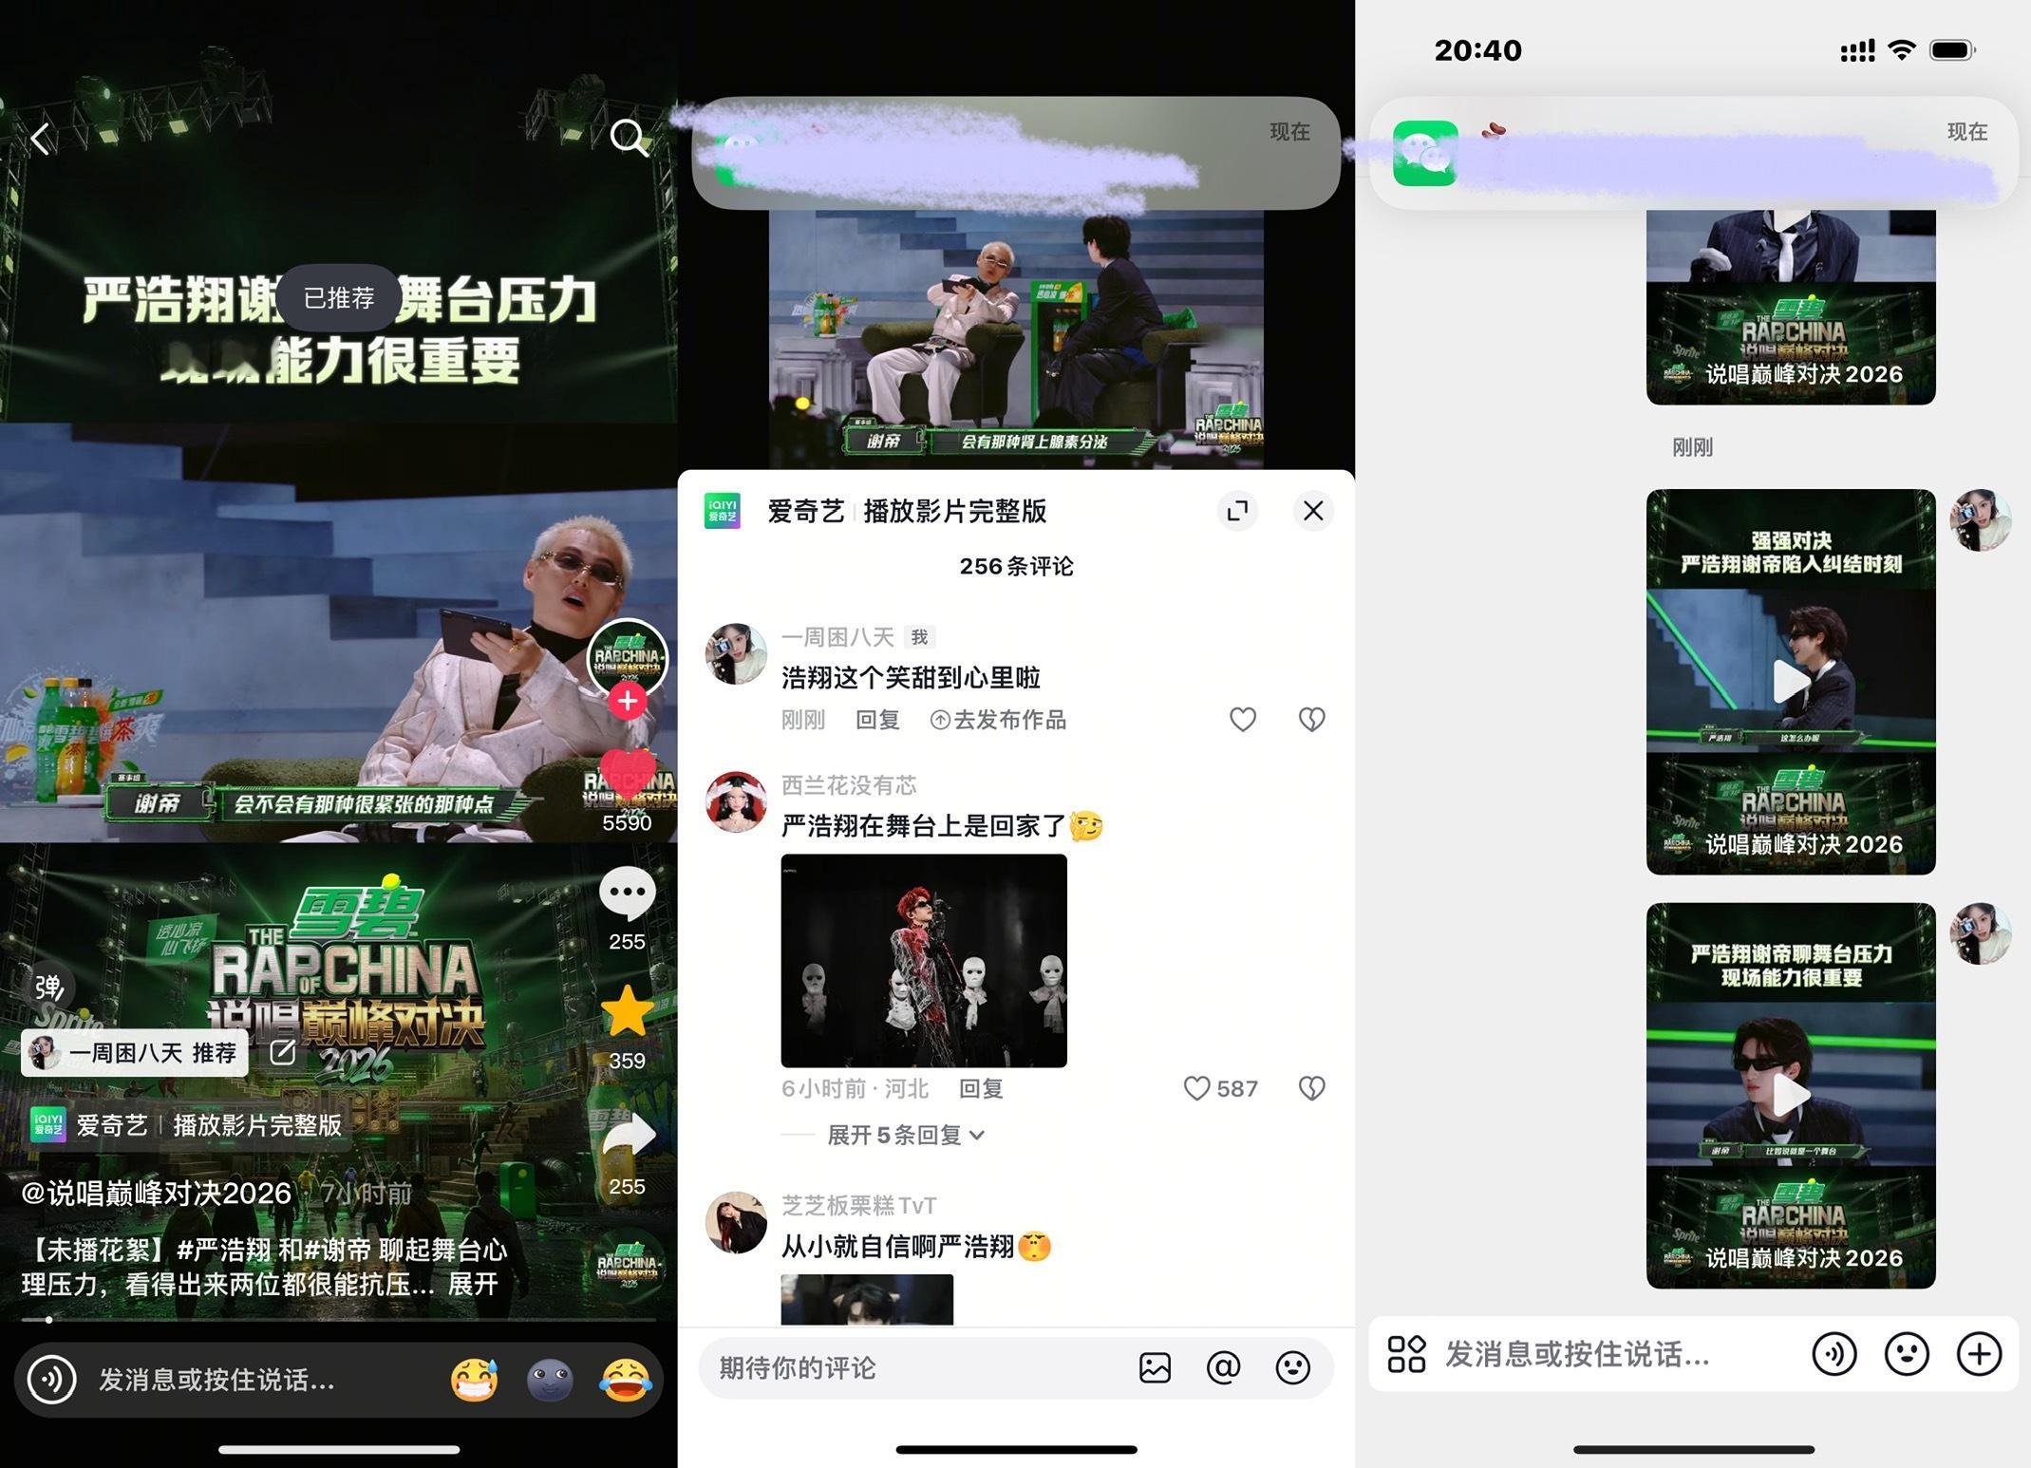Screen dimensions: 2031x1468
Task: Open the 西兰花没有芯 commenter avatar
Action: (736, 802)
